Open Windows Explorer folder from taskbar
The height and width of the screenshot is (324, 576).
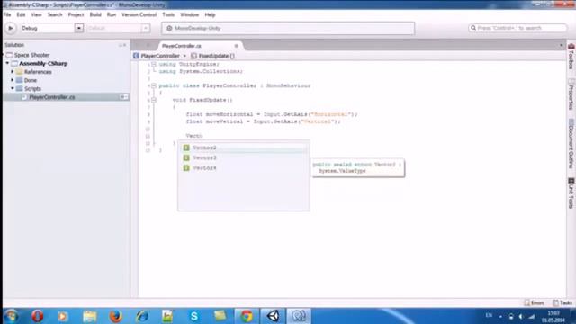[90, 316]
